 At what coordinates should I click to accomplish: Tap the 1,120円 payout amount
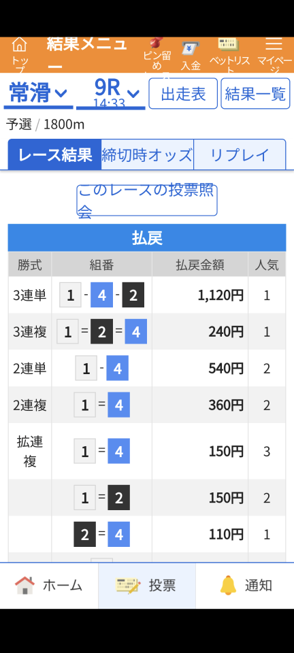220,295
